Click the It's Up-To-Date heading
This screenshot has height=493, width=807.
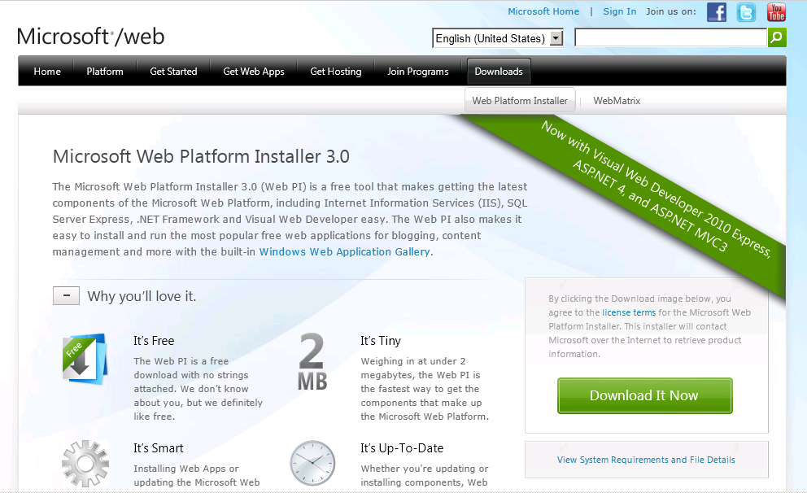[402, 448]
